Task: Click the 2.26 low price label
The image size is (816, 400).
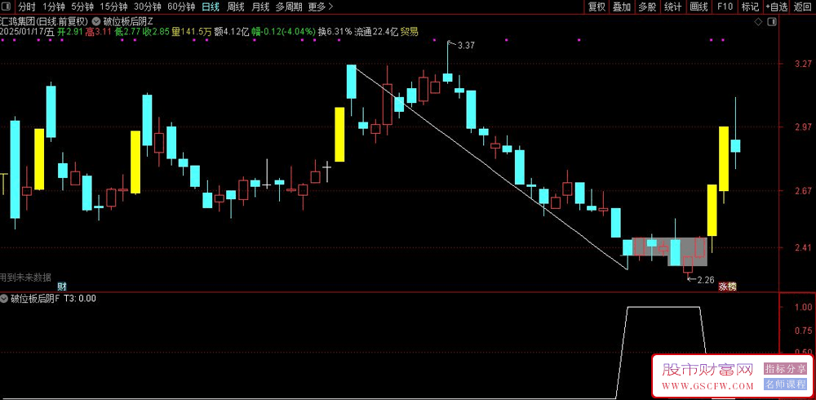Action: pyautogui.click(x=705, y=280)
